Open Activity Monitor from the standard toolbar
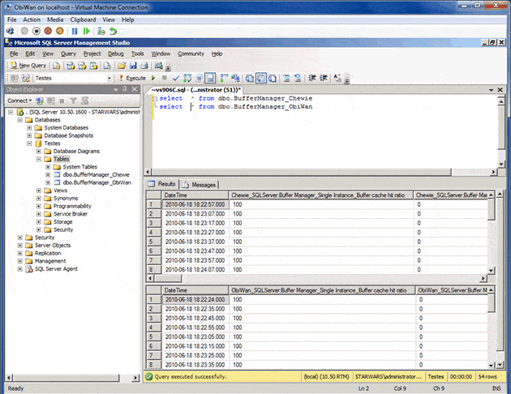 click(x=159, y=66)
